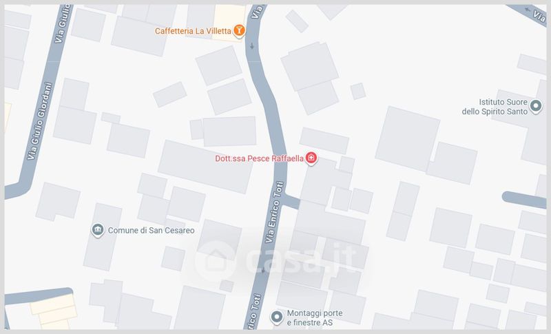Click the casa.it house logo watermark
Viewport: 551px width, 334px height.
[215, 260]
